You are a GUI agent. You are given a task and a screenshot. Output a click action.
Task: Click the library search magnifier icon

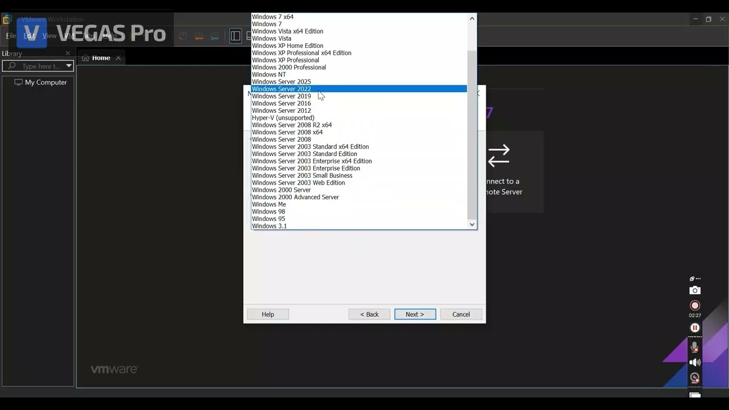(12, 66)
